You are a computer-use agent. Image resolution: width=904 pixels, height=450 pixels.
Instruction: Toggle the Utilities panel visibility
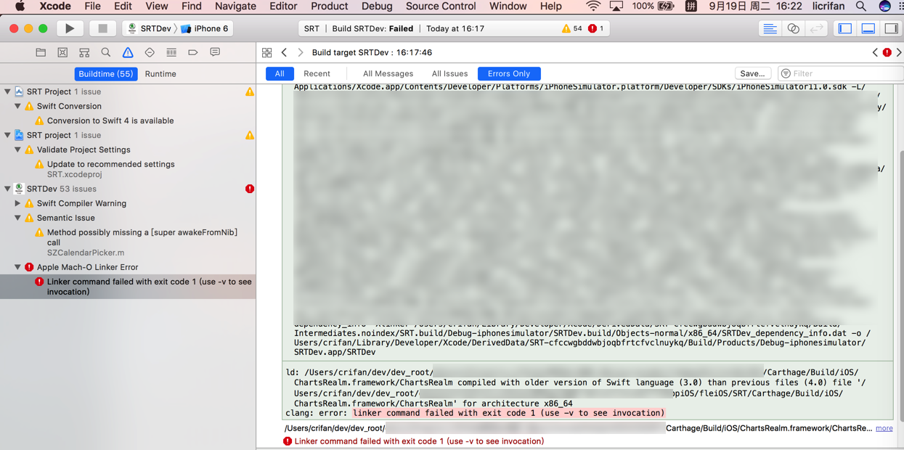coord(891,28)
